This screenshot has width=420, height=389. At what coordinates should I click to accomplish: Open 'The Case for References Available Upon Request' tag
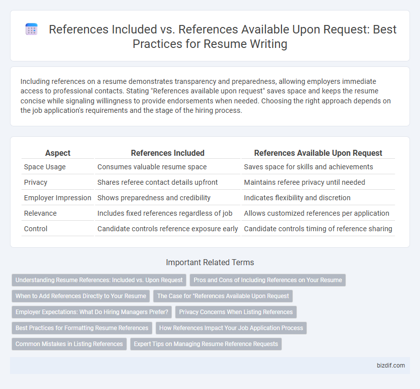223,296
